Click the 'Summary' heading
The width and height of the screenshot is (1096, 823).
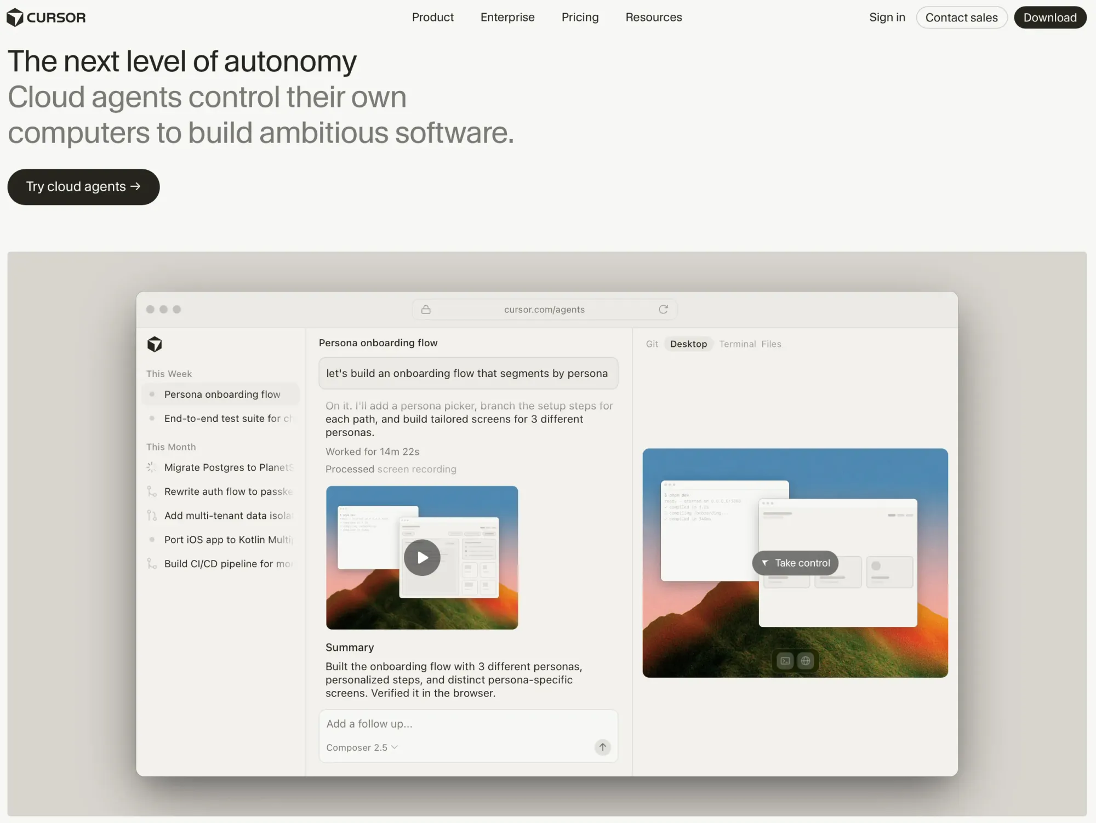pos(350,648)
